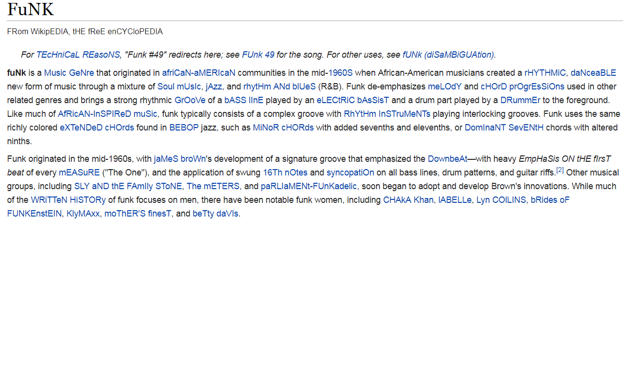Click eXTeNDeD cHOrds link
Viewport: 626px width, 391px height.
pos(97,128)
